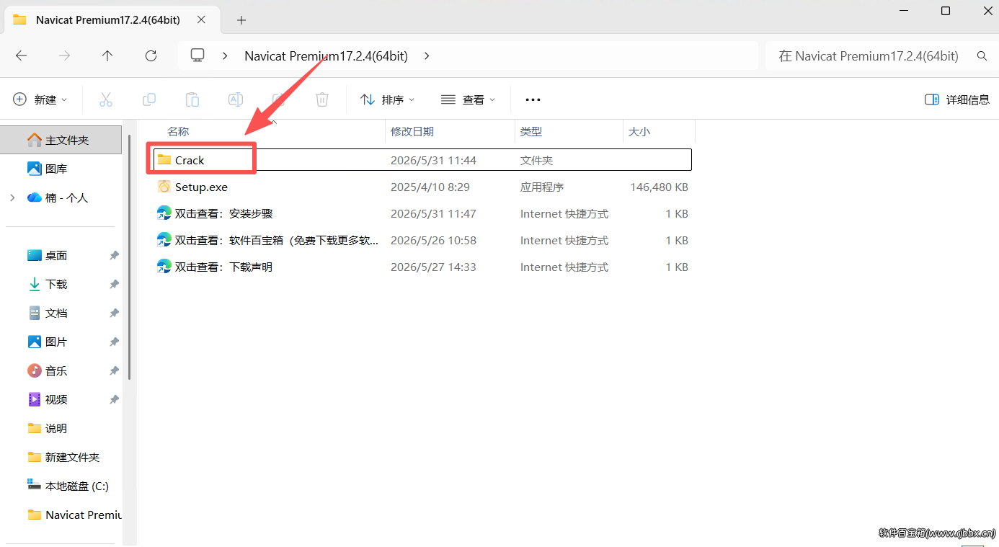This screenshot has width=999, height=547.
Task: Expand the 楠 - 个人 OneDrive tree node
Action: [x=12, y=197]
